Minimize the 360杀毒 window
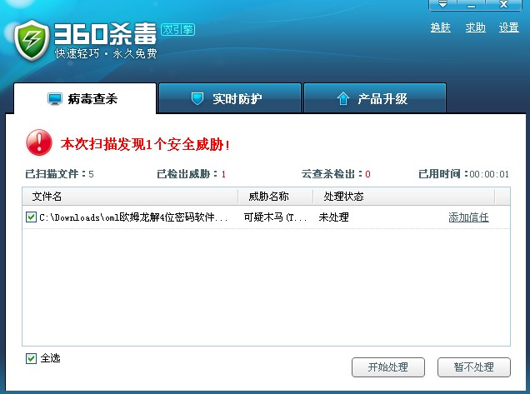This screenshot has width=530, height=394. pos(472,5)
